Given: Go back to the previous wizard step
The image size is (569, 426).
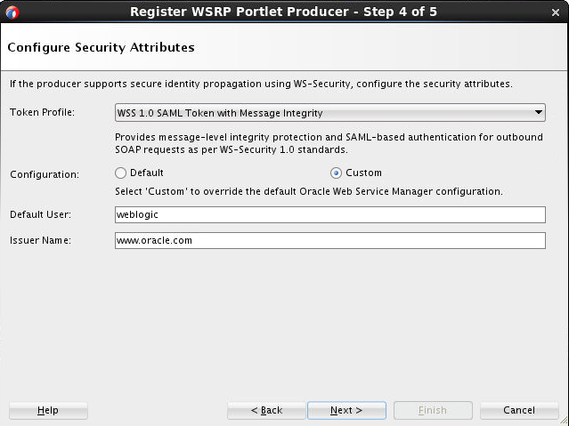Looking at the screenshot, I should click(266, 410).
